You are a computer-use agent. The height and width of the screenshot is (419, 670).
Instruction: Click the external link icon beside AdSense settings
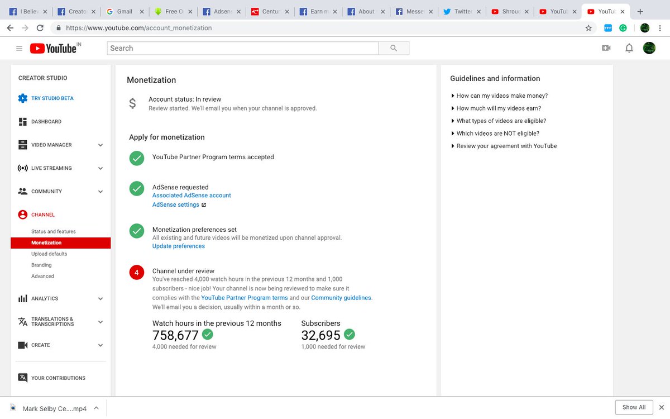tap(204, 205)
